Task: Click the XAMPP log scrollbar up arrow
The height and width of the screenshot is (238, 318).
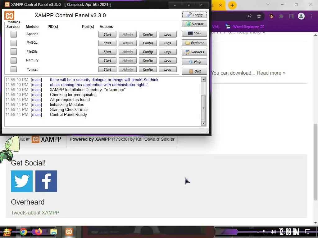Action: pos(203,79)
